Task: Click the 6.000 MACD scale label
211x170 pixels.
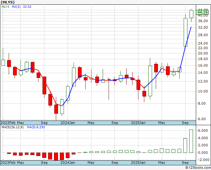Action: (x=203, y=130)
